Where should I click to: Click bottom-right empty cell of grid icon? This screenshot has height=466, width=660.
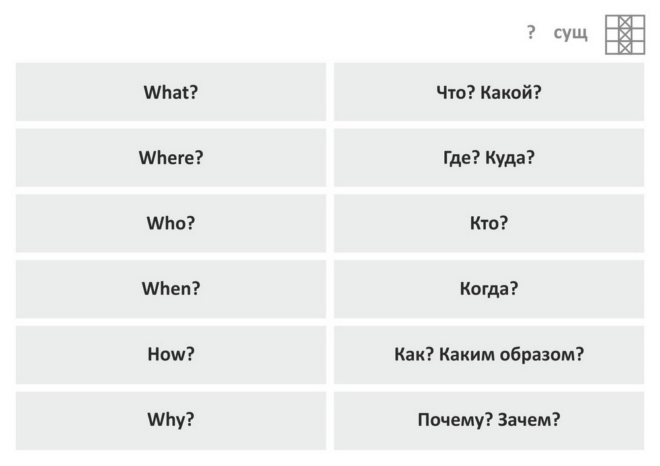(638, 47)
